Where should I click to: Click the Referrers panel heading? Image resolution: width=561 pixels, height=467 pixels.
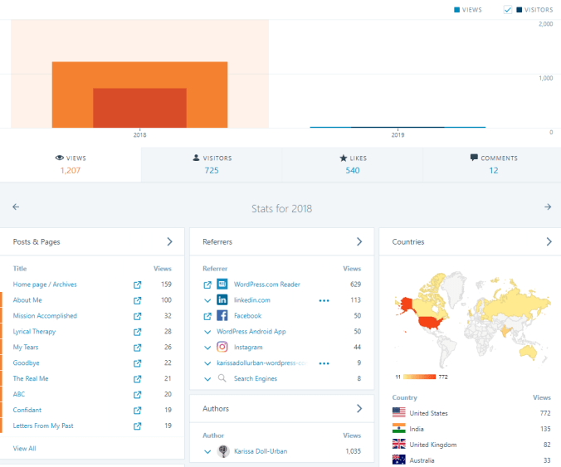217,241
